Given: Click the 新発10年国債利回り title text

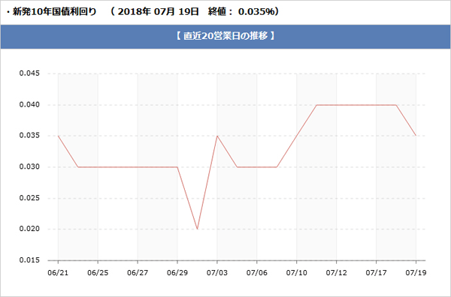Looking at the screenshot, I should coord(54,12).
